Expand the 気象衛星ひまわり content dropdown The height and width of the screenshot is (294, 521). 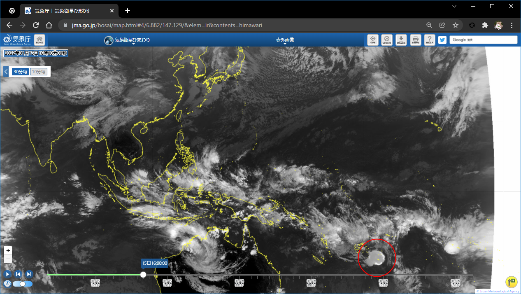(127, 40)
